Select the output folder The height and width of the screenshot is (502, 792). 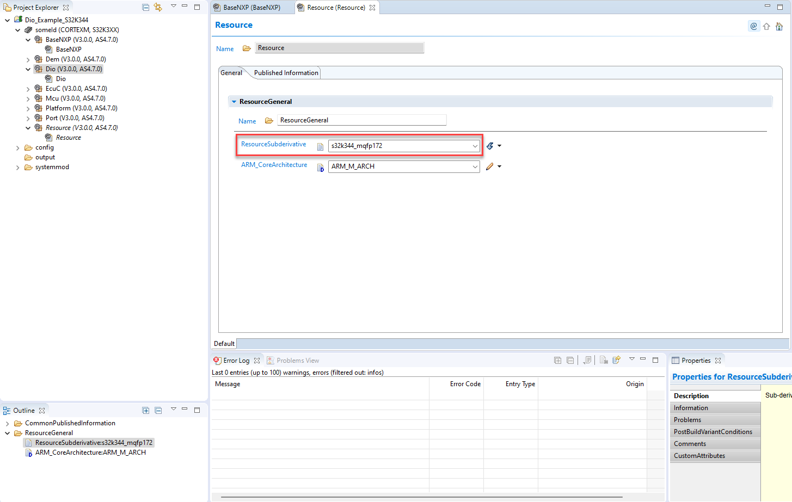[40, 157]
